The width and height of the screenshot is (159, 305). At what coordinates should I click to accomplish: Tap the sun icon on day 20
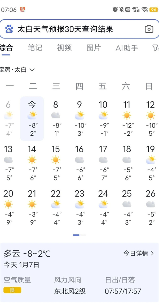point(8,204)
